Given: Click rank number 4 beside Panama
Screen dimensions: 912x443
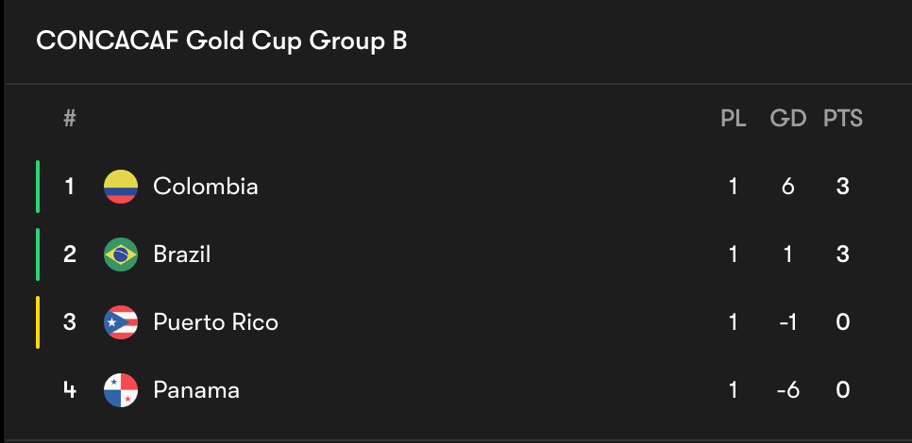Looking at the screenshot, I should tap(70, 390).
